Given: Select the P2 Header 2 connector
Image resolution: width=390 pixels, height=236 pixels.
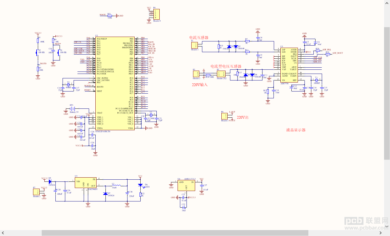Looking at the screenshot, I should pos(196,74).
